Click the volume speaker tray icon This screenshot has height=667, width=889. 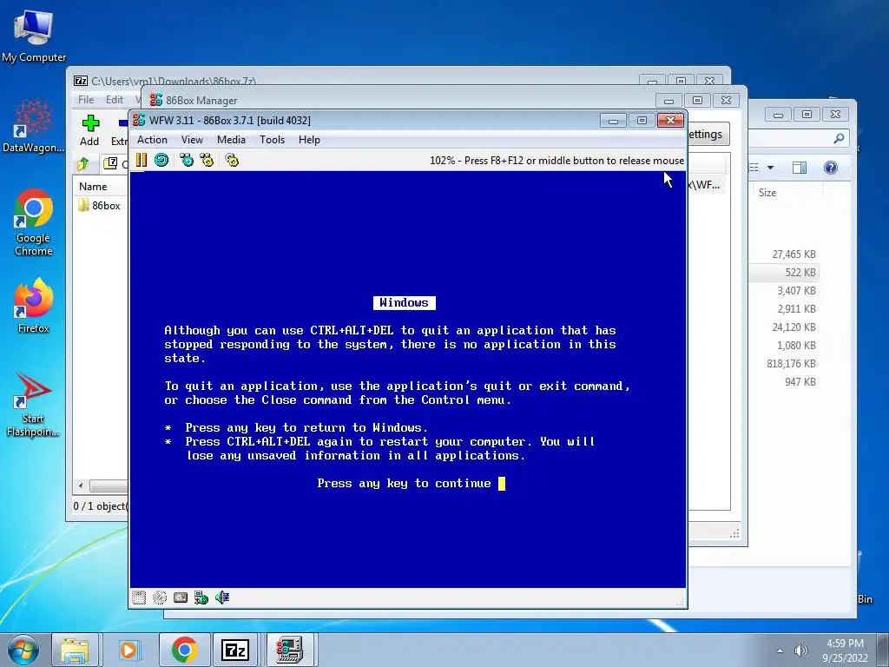tap(801, 650)
